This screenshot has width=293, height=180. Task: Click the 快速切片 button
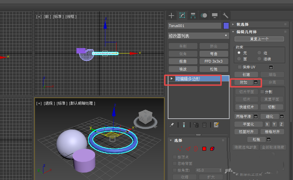247,107
